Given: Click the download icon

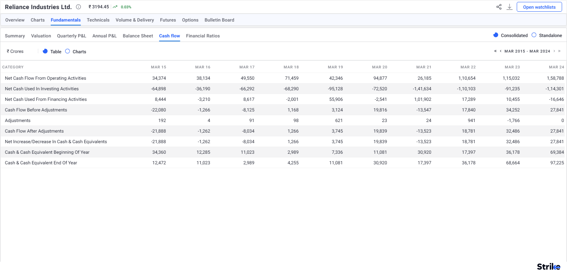Looking at the screenshot, I should pos(510,7).
